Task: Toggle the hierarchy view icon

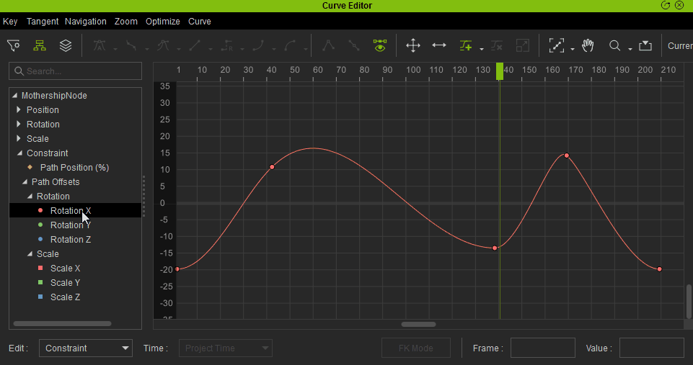Action: [x=40, y=45]
